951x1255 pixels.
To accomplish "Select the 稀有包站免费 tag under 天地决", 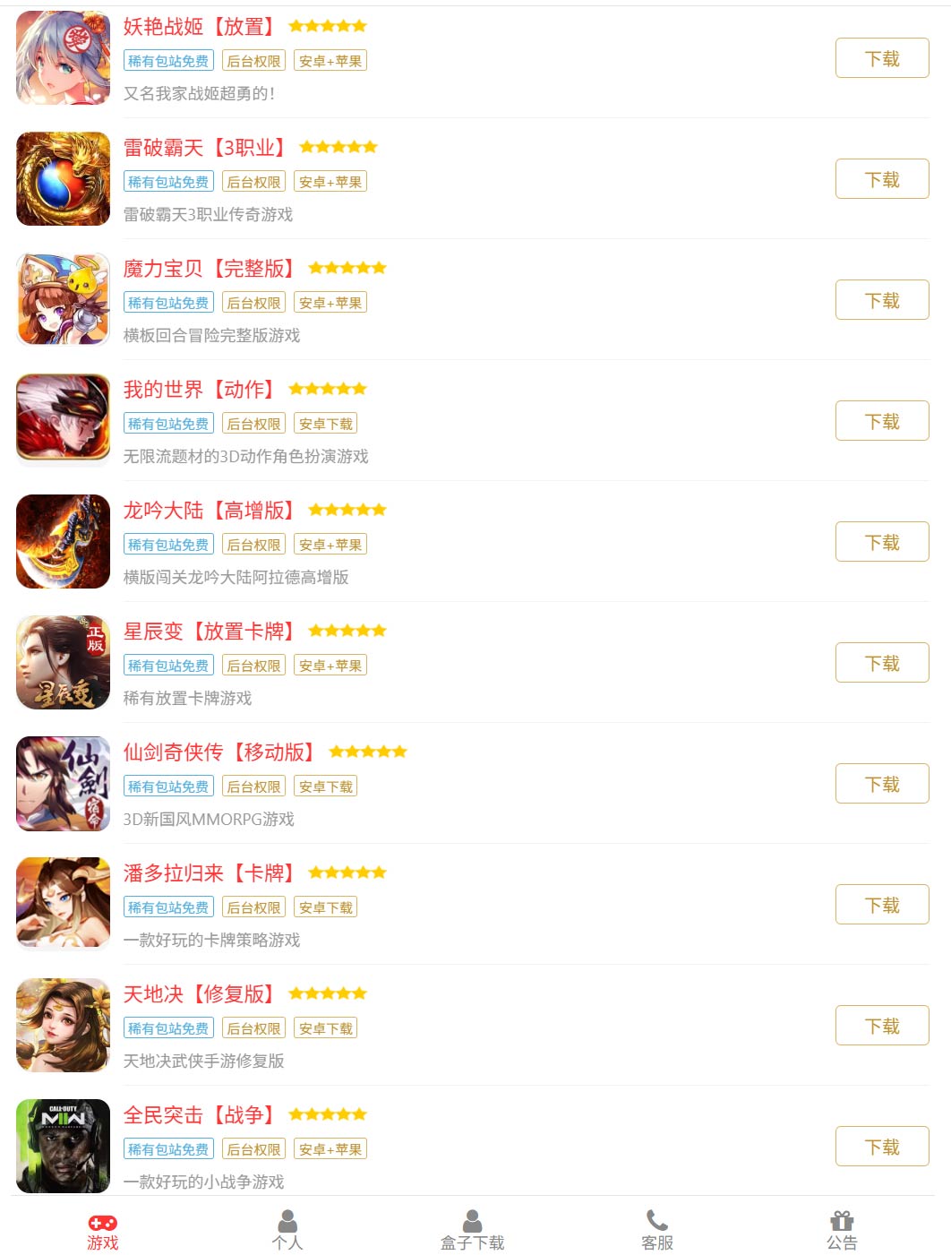I will tap(168, 1028).
